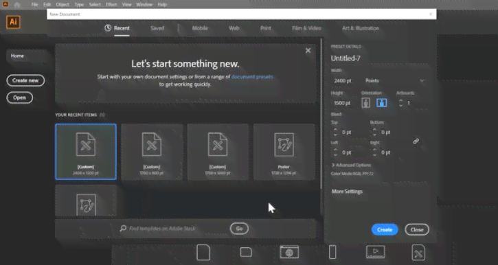This screenshot has width=498, height=265.
Task: Click the Ai logo icon
Action: (x=13, y=22)
